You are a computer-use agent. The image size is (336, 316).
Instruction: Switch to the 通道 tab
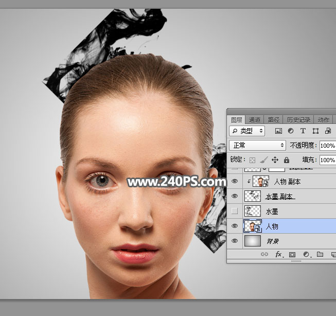click(255, 119)
